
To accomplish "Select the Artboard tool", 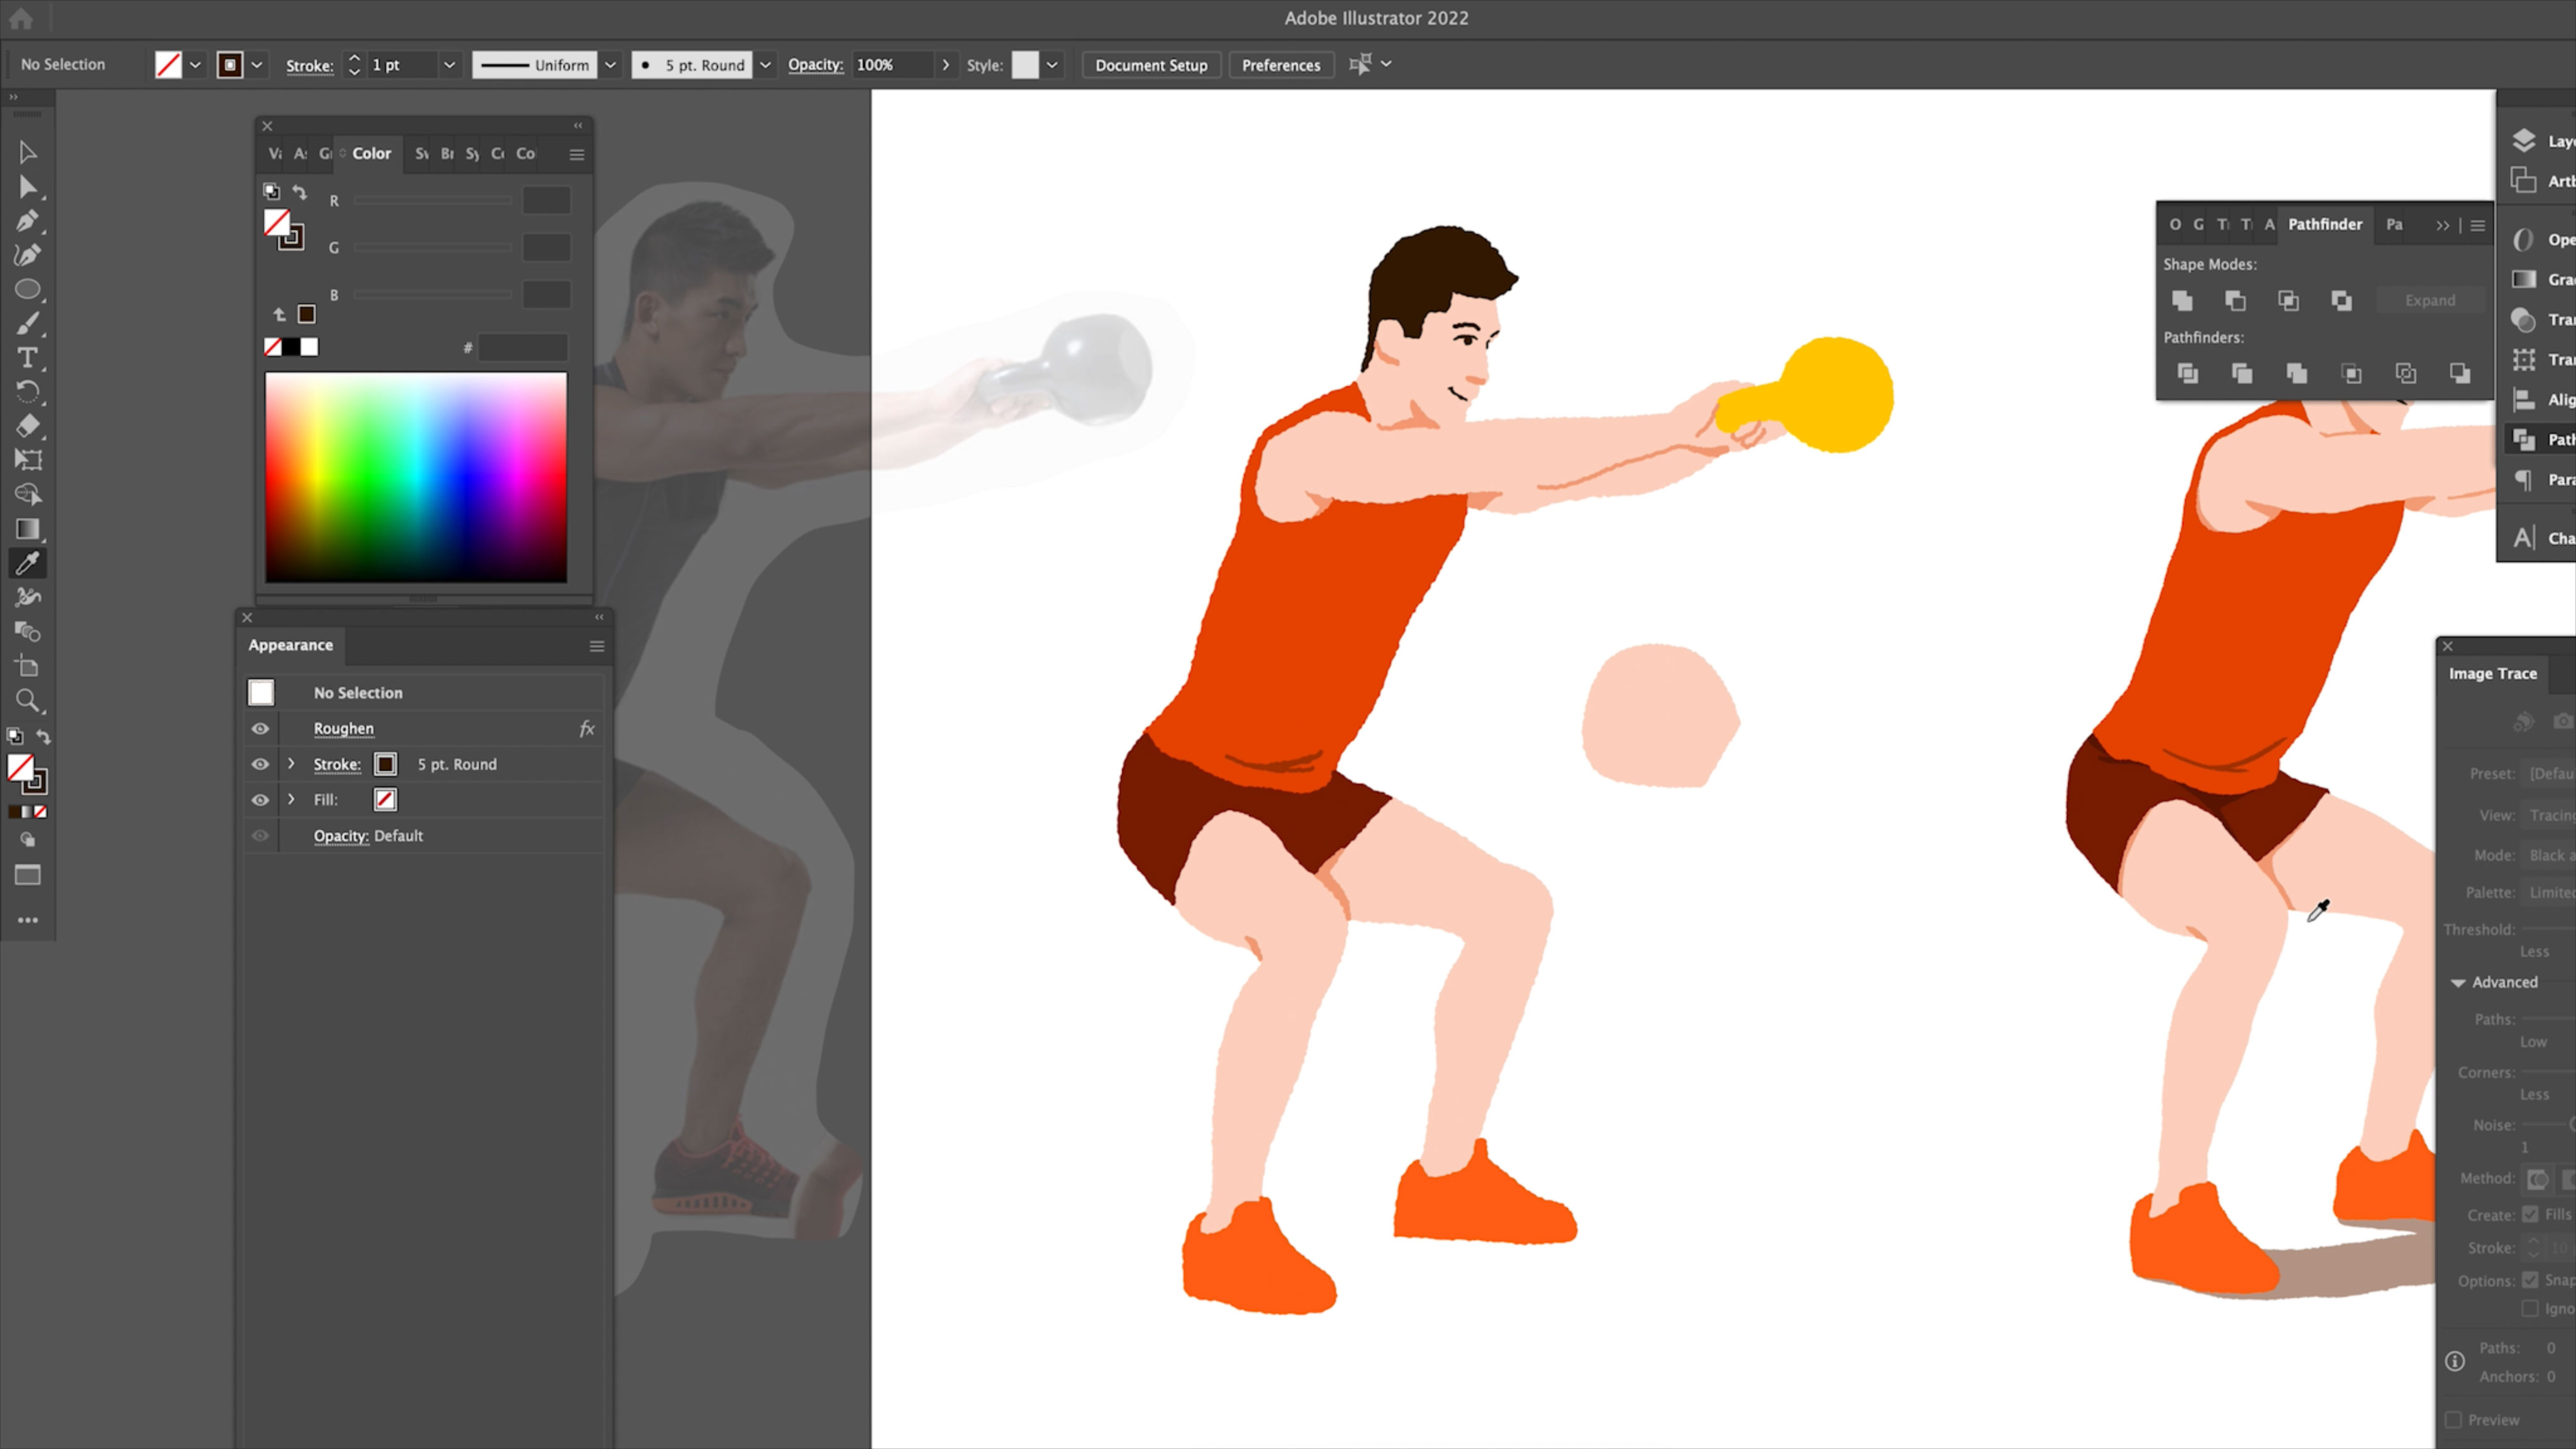I will click(x=27, y=666).
